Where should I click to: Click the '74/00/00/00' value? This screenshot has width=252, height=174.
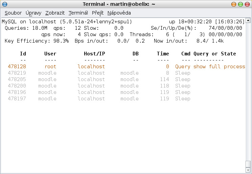tap(225, 28)
